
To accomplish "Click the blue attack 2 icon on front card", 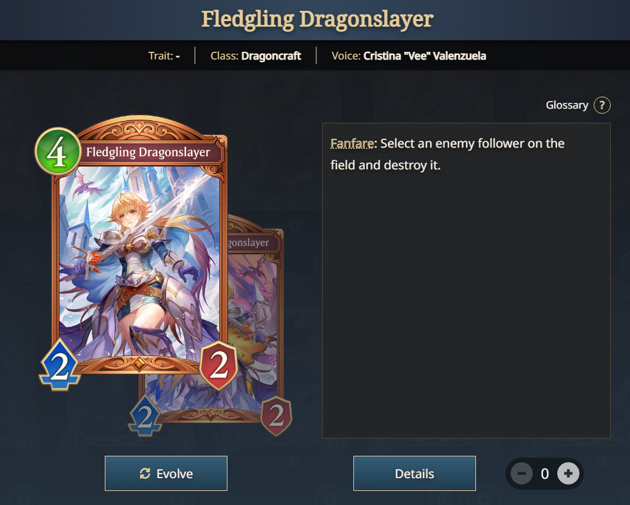I will pyautogui.click(x=59, y=365).
